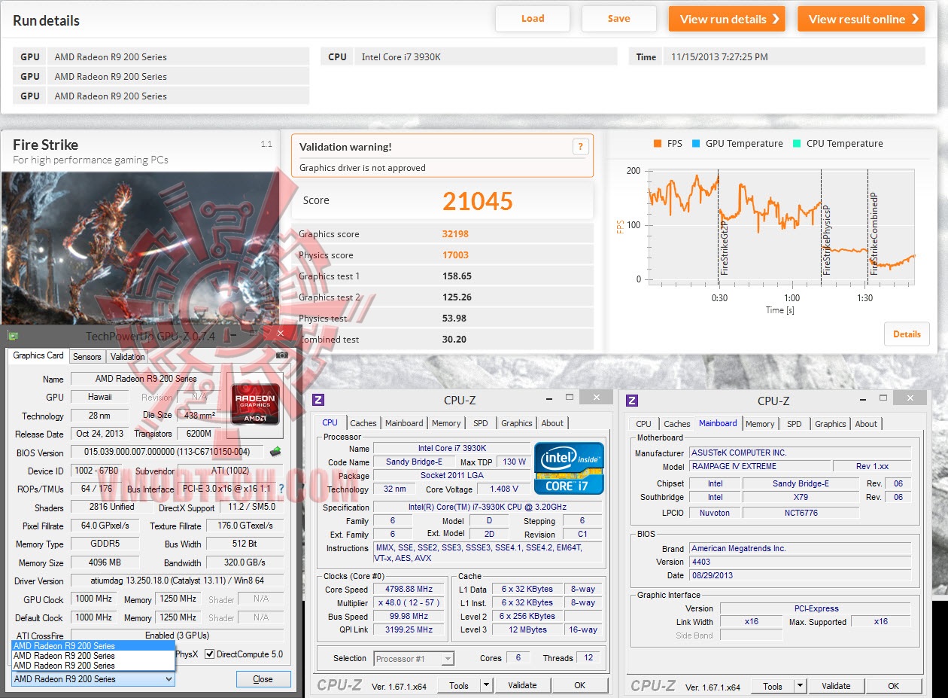Image resolution: width=948 pixels, height=698 pixels.
Task: Click the camera screenshot icon in GPU-Z
Action: coord(282,355)
